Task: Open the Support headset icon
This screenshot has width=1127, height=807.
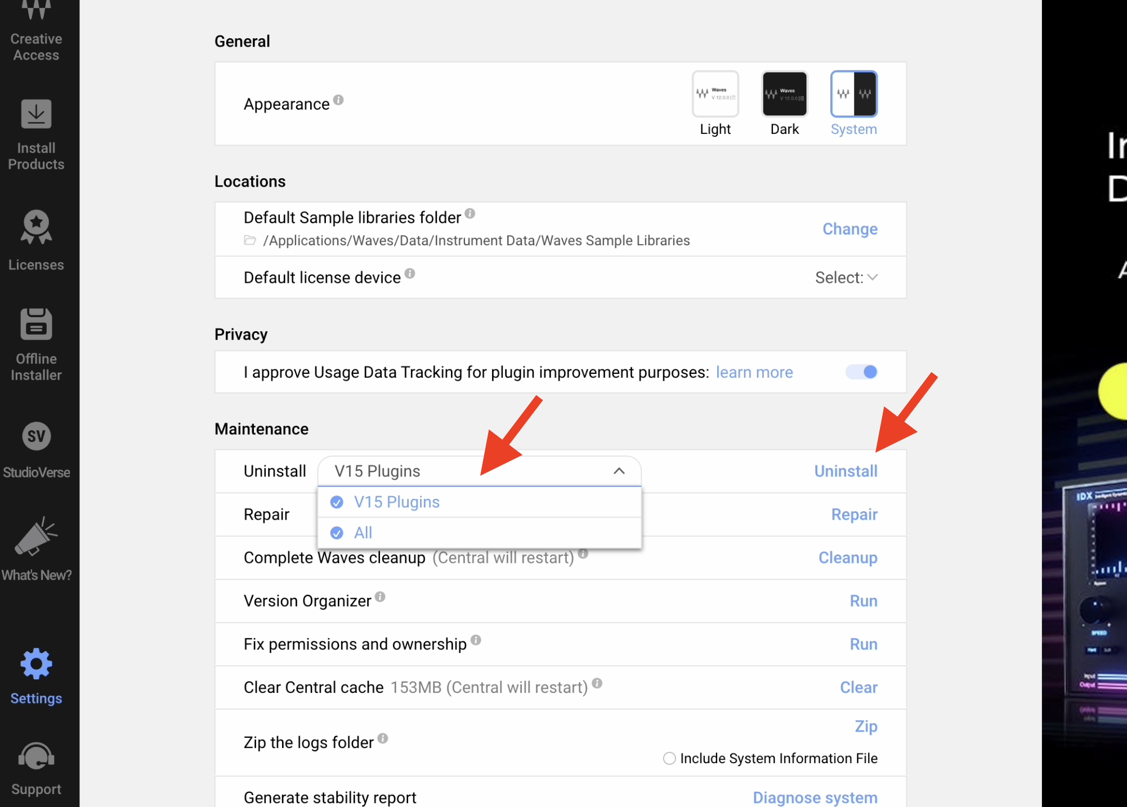Action: (x=36, y=757)
